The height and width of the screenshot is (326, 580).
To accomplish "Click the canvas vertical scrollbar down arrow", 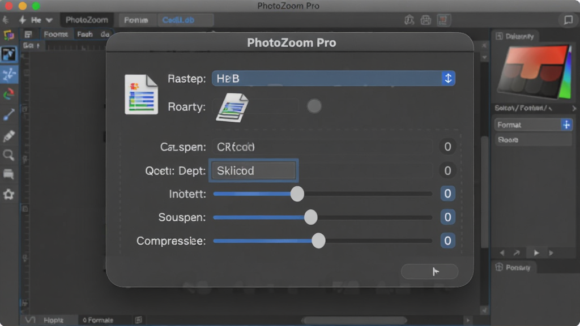I will (x=485, y=311).
